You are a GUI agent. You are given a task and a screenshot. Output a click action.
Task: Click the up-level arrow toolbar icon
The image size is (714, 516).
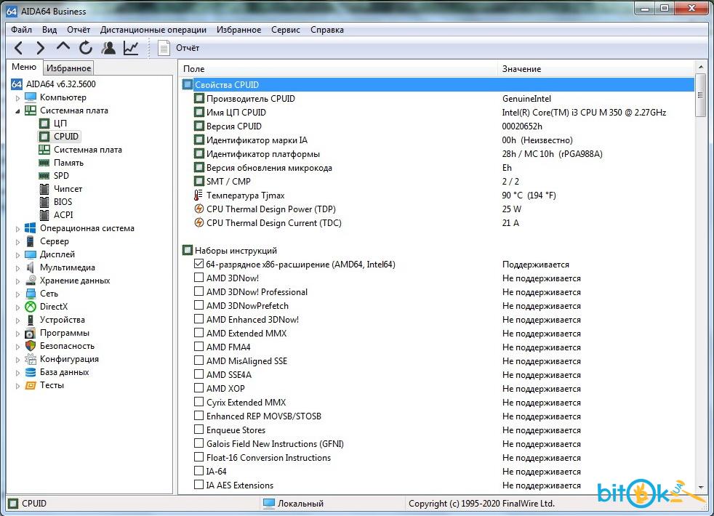[x=63, y=47]
